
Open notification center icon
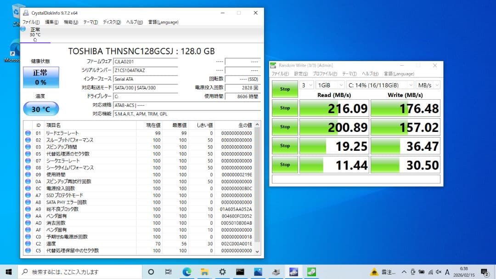[x=485, y=272]
